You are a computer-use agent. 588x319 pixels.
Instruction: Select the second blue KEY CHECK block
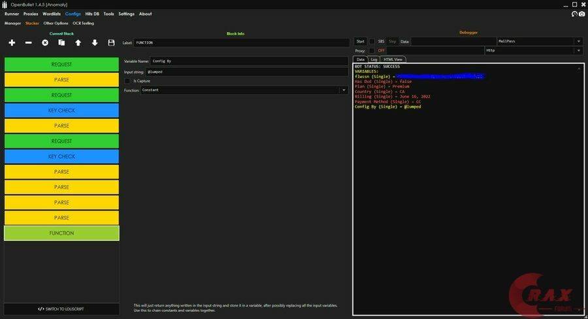click(61, 156)
